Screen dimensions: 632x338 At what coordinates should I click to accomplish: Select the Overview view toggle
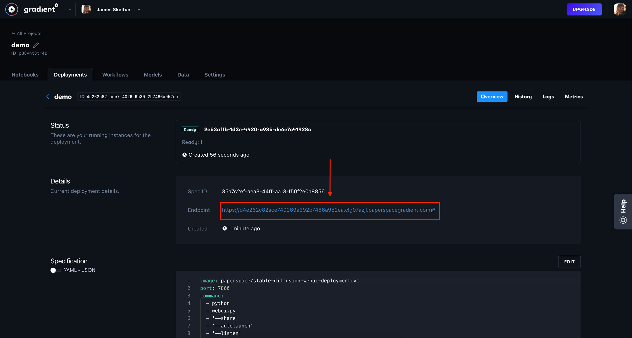click(x=492, y=96)
